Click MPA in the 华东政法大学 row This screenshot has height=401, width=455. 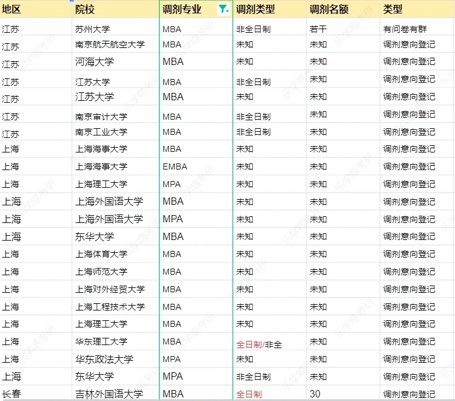point(172,360)
